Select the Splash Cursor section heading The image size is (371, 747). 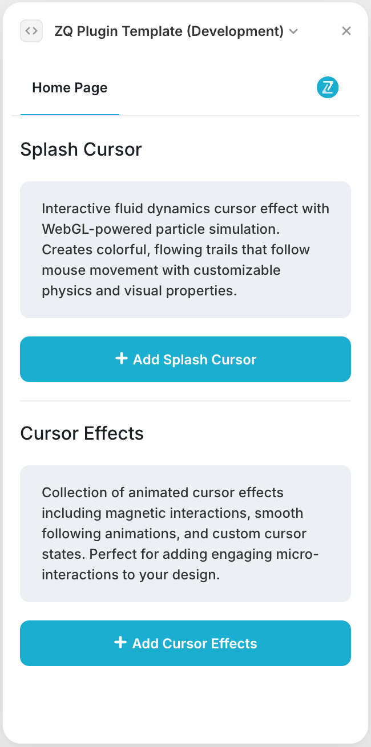(x=81, y=149)
